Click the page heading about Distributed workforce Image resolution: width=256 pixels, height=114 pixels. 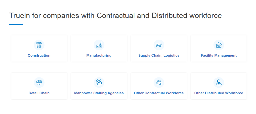[x=115, y=16]
